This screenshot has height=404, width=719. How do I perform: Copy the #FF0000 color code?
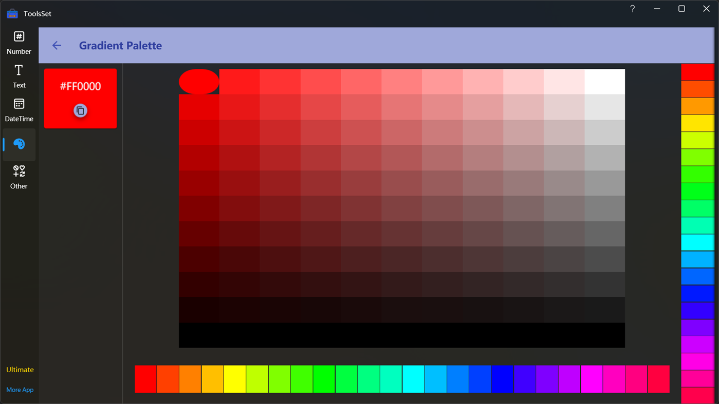tap(80, 110)
